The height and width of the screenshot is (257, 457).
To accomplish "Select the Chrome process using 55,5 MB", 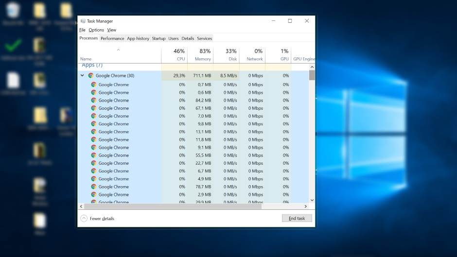I will [114, 155].
